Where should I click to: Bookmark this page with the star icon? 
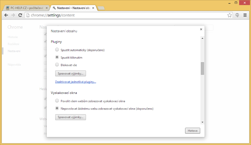229,15
